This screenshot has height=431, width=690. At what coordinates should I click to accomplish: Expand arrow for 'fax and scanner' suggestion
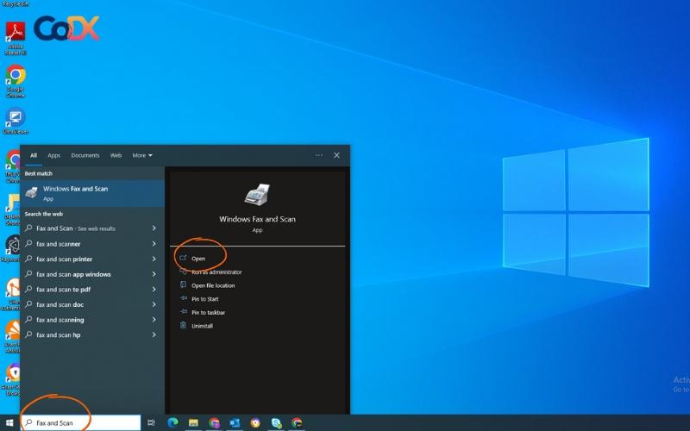pyautogui.click(x=154, y=244)
